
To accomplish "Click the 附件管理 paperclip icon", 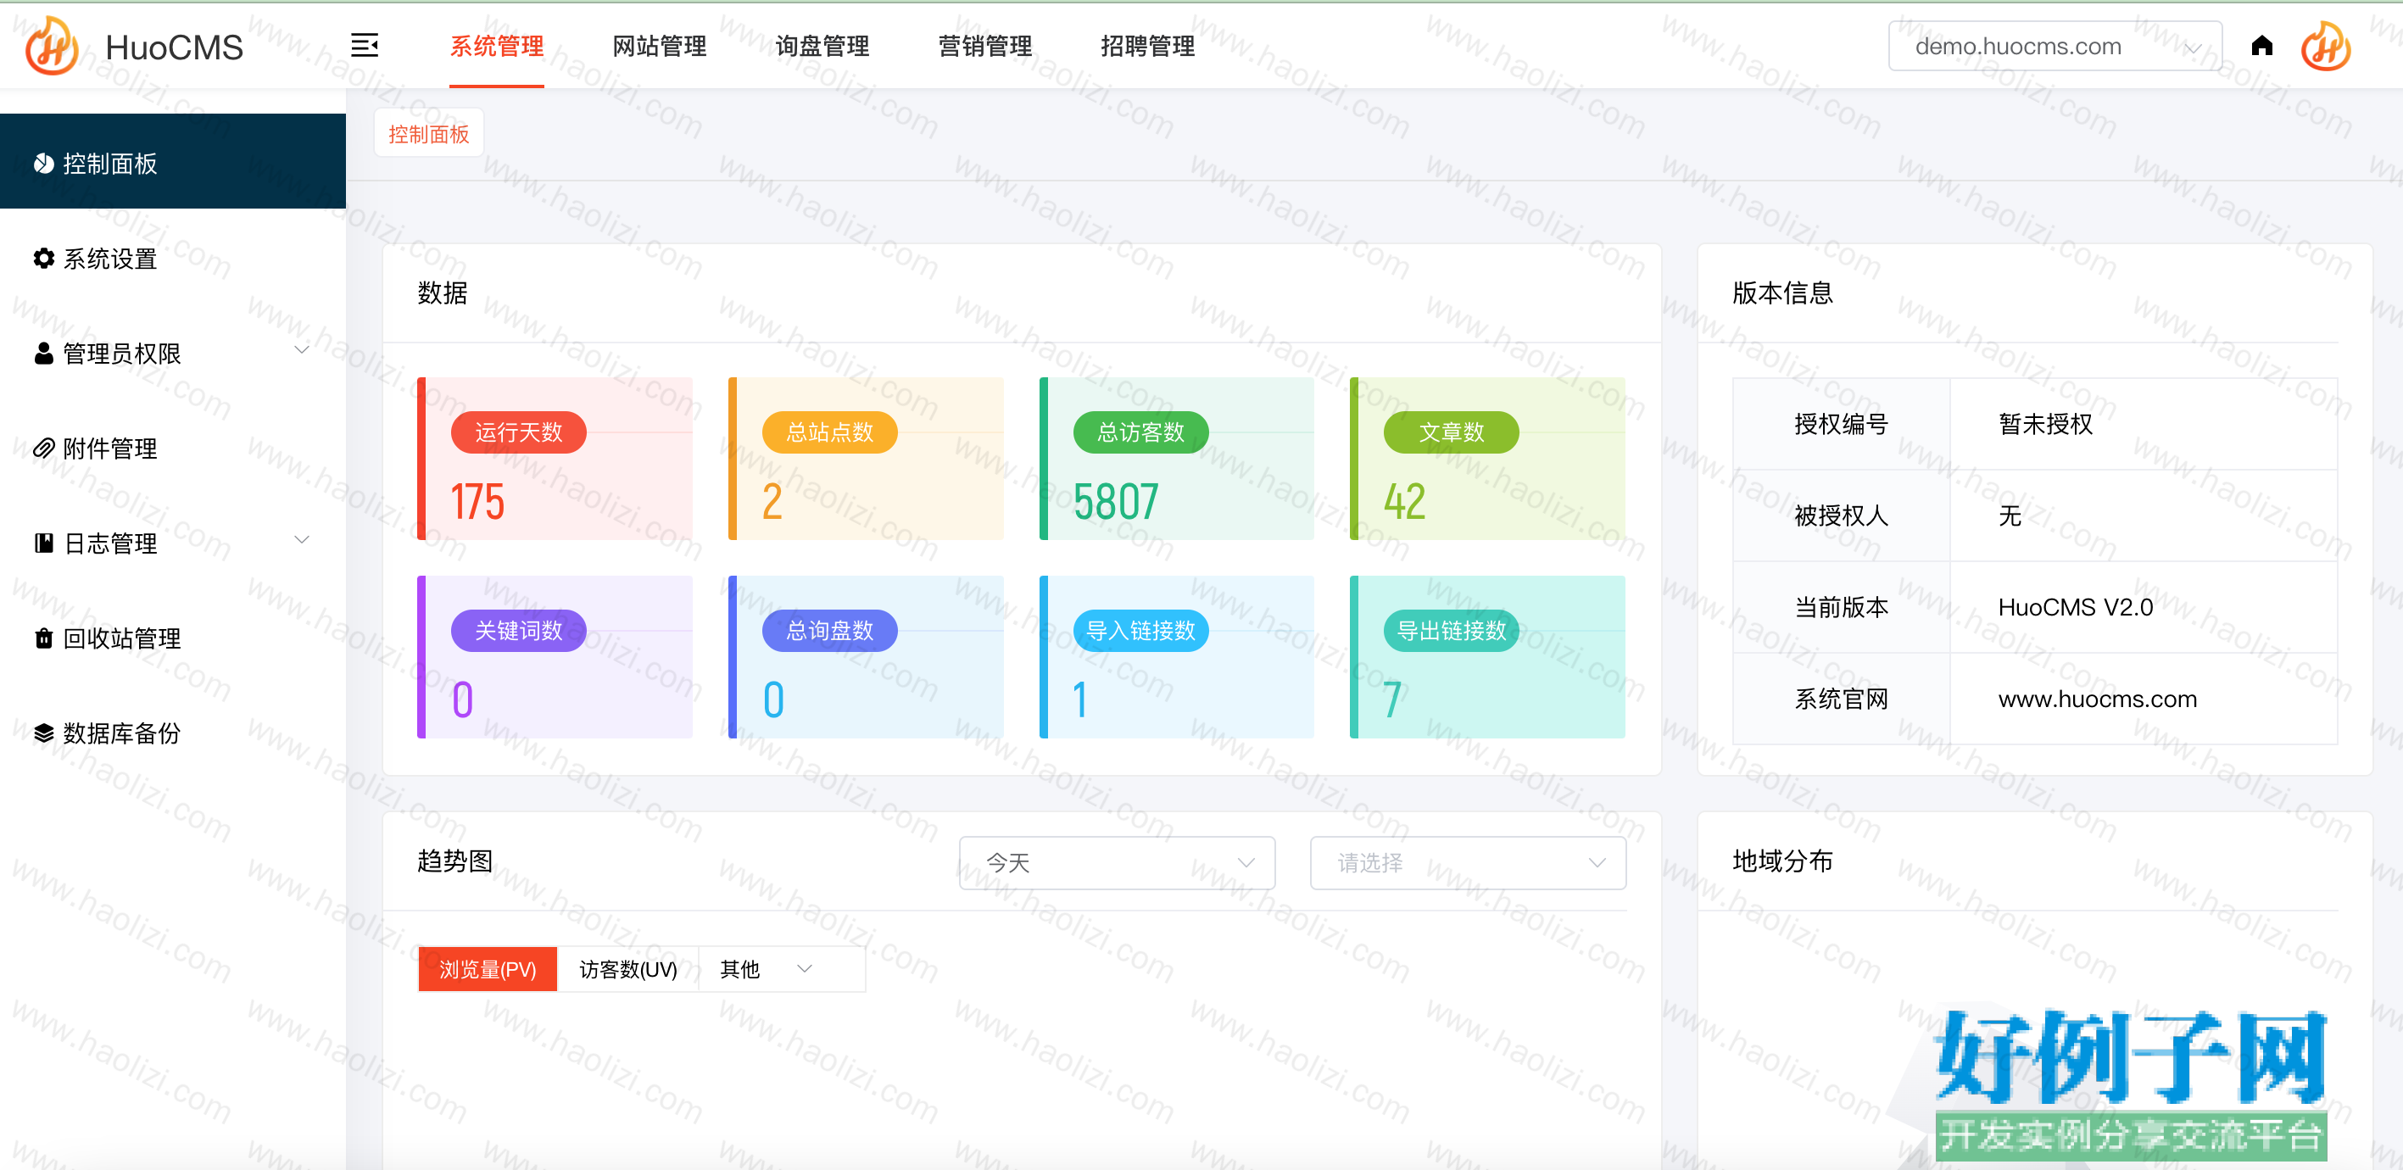I will tap(44, 448).
